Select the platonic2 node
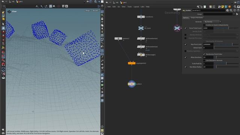 [x=118, y=38]
